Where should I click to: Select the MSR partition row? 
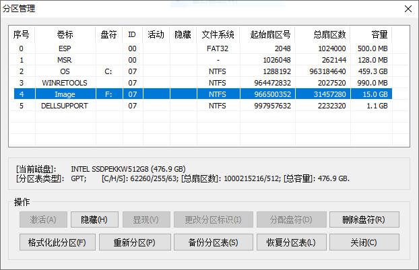pos(203,60)
